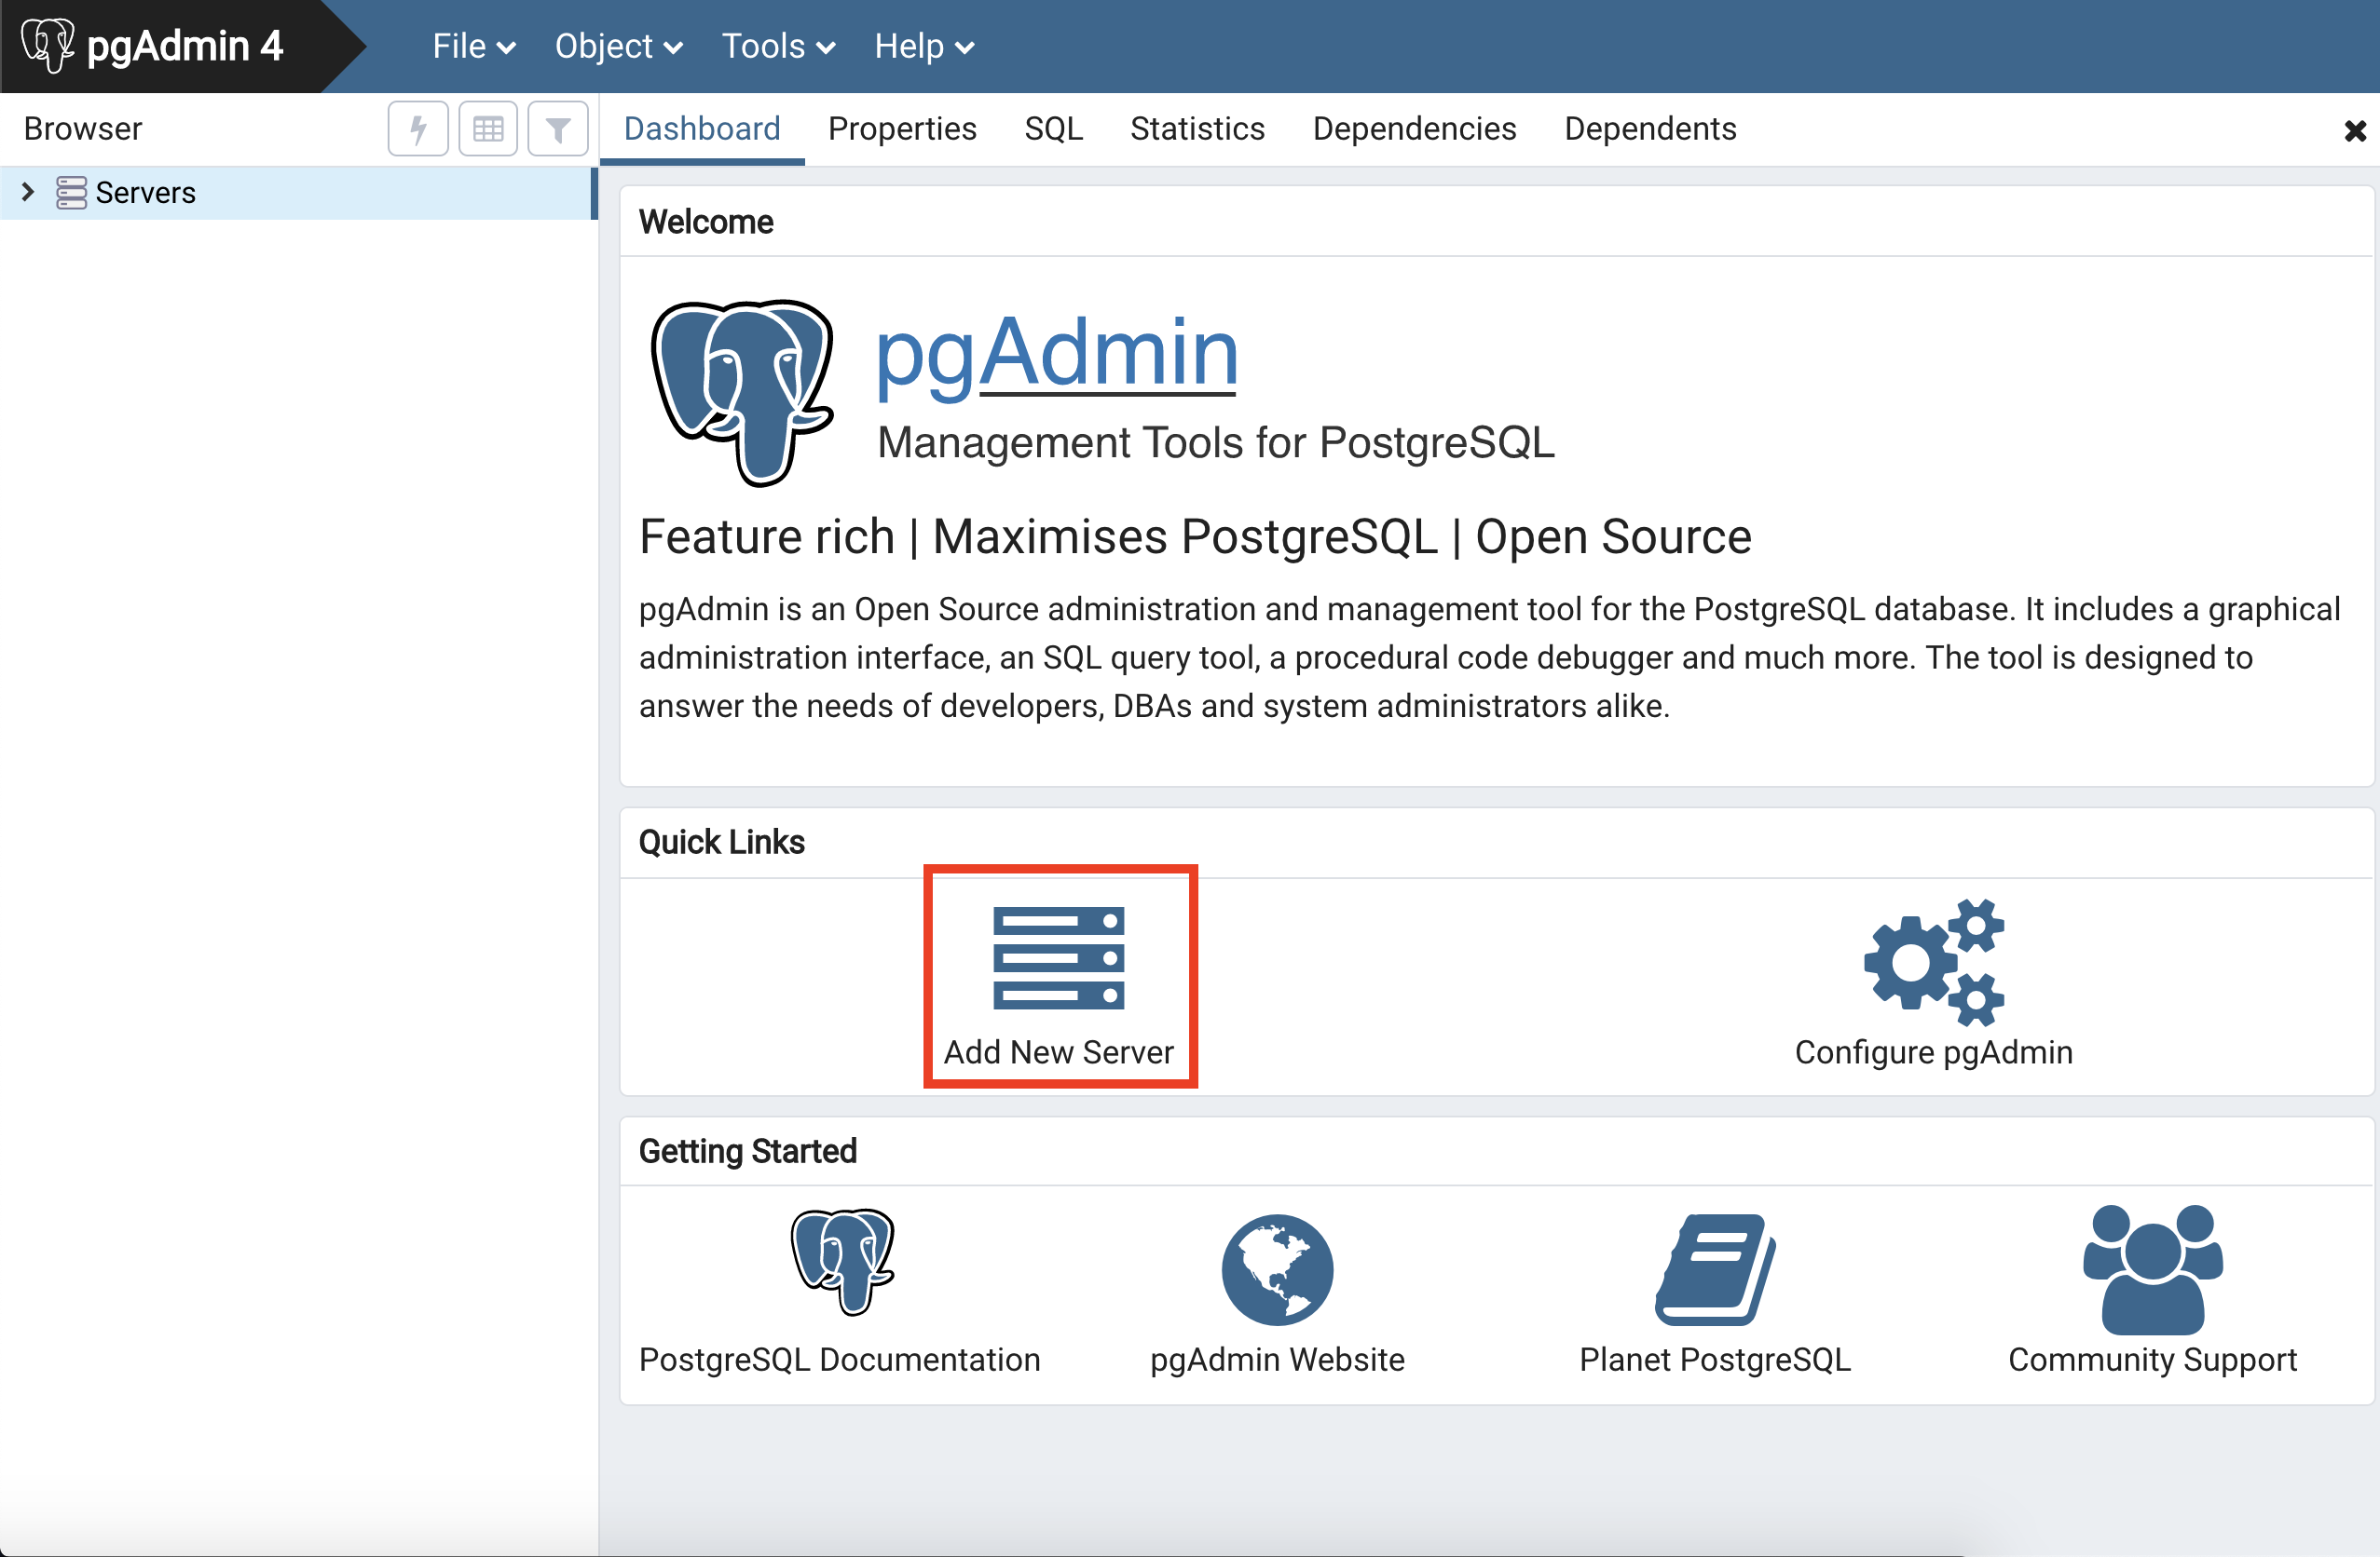The image size is (2380, 1557).
Task: Click the pgAdmin Website globe icon
Action: [x=1277, y=1269]
